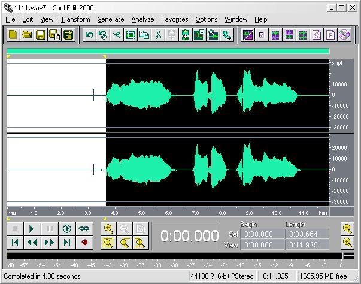Click the Undo arrow icon
Image resolution: width=361 pixels, height=284 pixels.
(x=89, y=35)
